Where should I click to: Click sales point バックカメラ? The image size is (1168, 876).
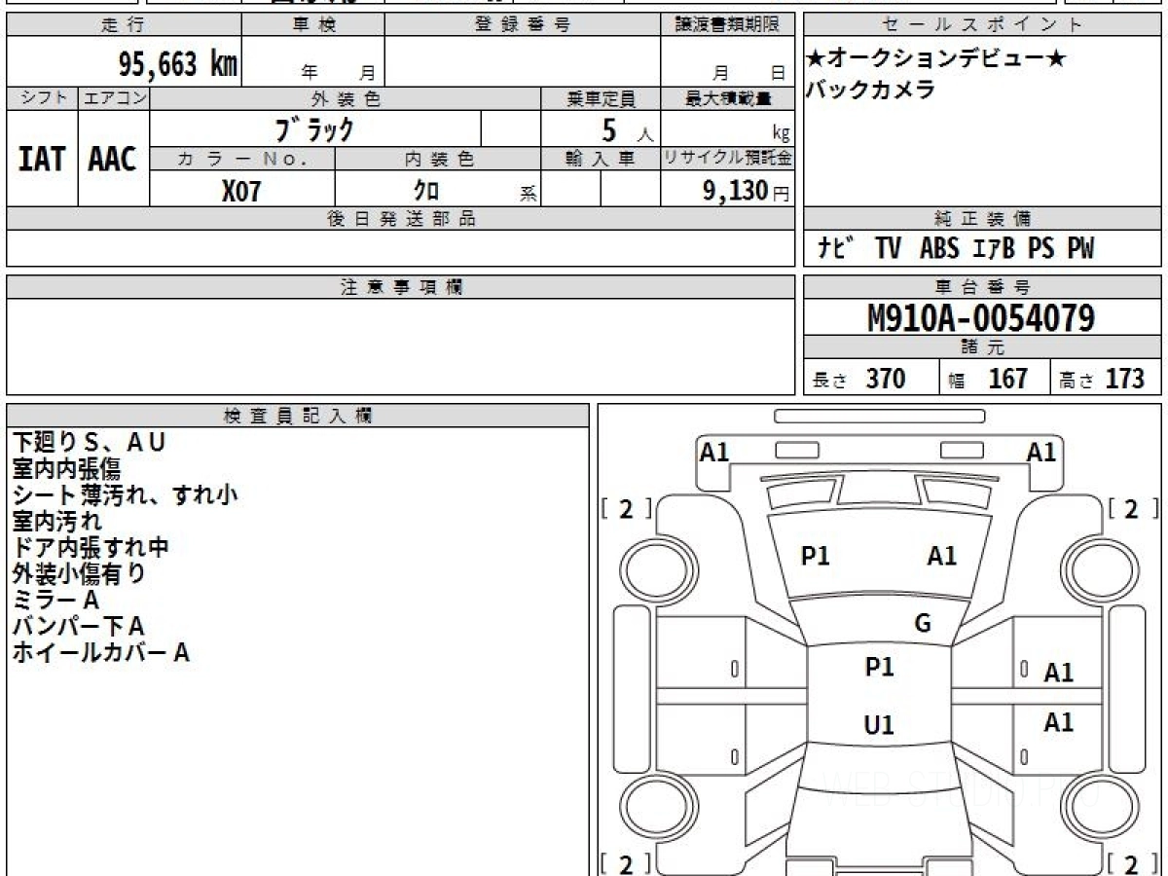pos(871,90)
